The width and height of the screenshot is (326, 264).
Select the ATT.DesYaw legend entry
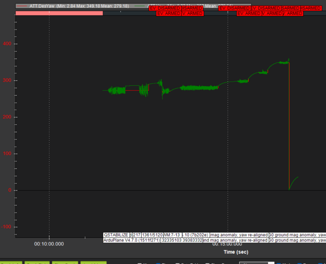pyautogui.click(x=73, y=6)
